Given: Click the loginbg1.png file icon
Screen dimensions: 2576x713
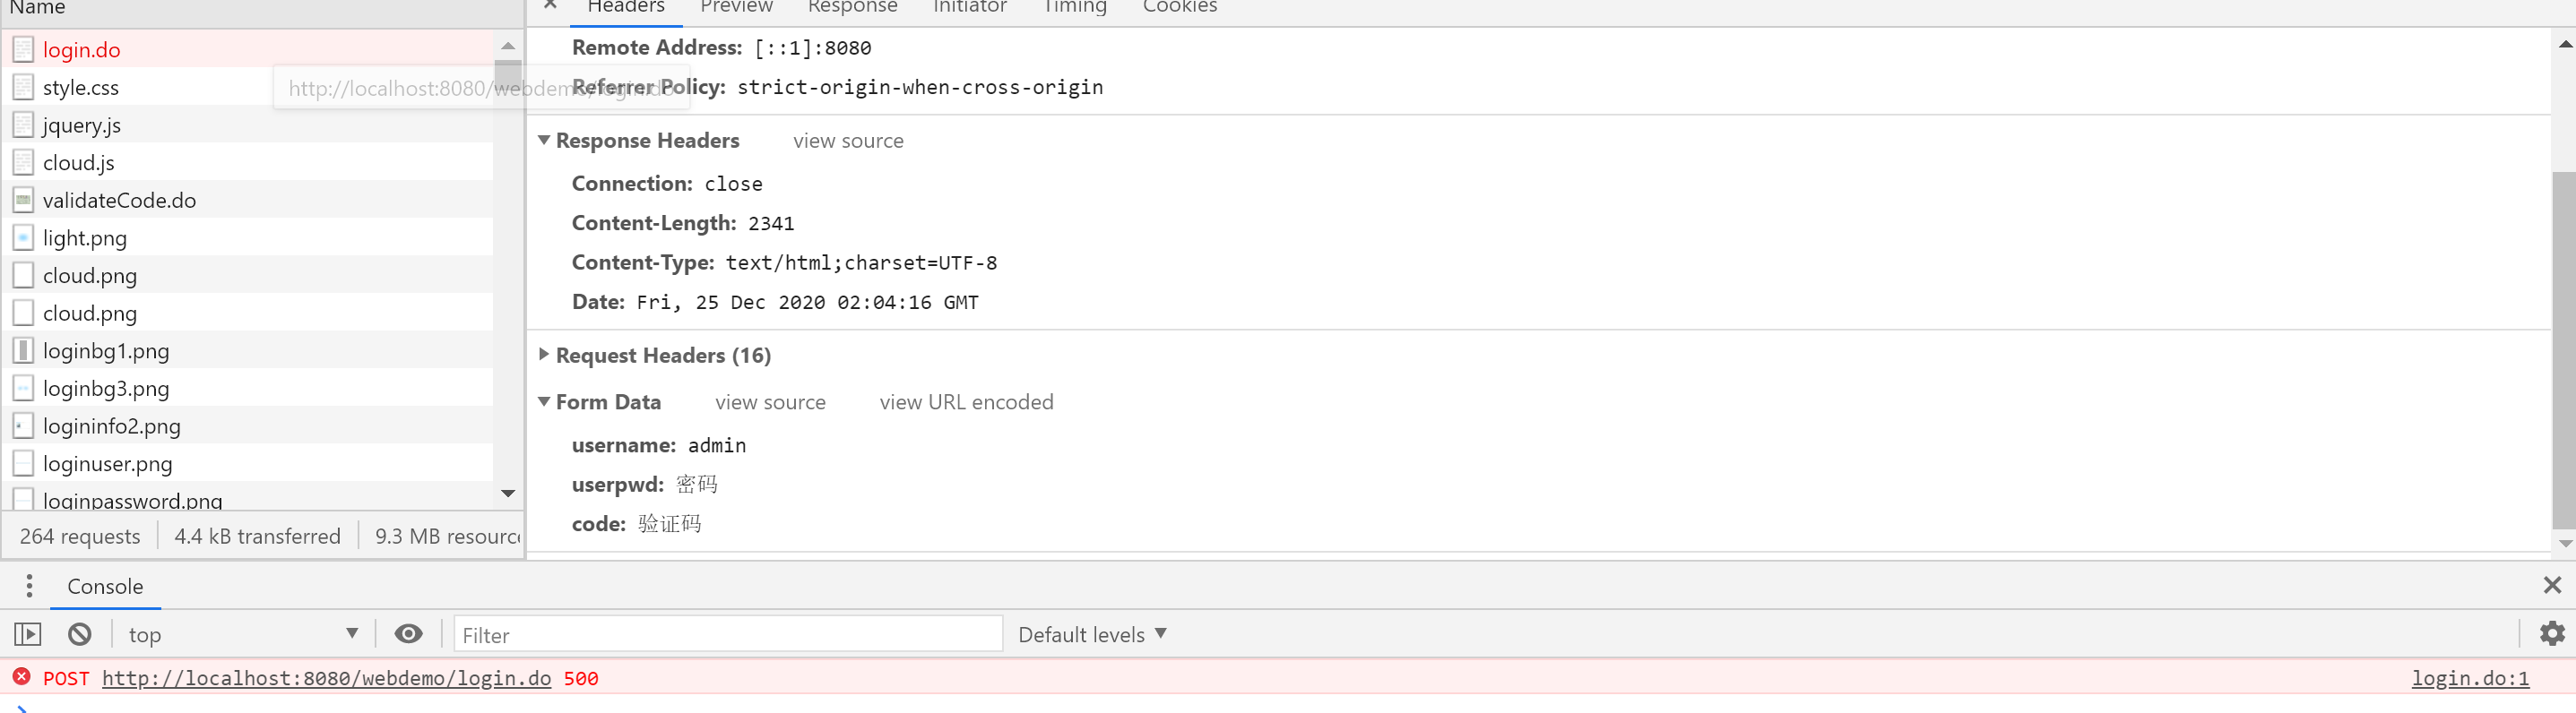Looking at the screenshot, I should [x=23, y=351].
